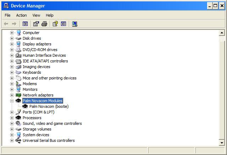The width and height of the screenshot is (227, 155).
Task: Maximize the Device Manager window
Action: tap(215, 6)
